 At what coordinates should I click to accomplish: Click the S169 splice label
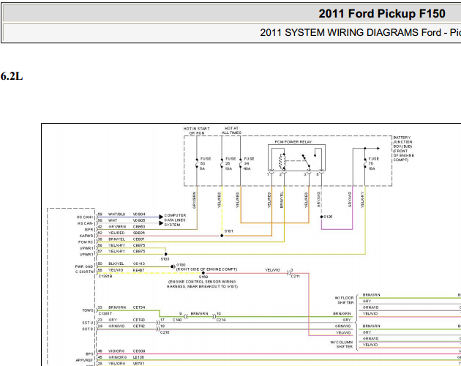[203, 277]
